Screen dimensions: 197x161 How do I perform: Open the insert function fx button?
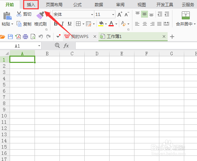click(x=66, y=46)
